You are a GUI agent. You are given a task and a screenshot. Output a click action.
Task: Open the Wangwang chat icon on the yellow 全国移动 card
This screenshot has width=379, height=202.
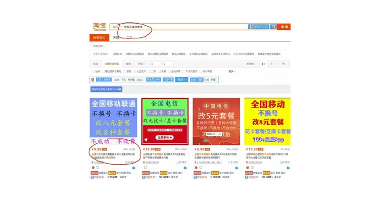point(288,168)
